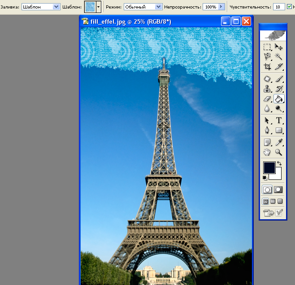The height and width of the screenshot is (285, 295).
Task: Select the Move tool
Action: pos(278,47)
